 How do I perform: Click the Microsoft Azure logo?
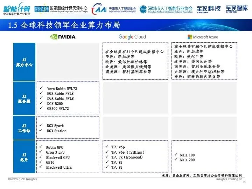[203, 37]
